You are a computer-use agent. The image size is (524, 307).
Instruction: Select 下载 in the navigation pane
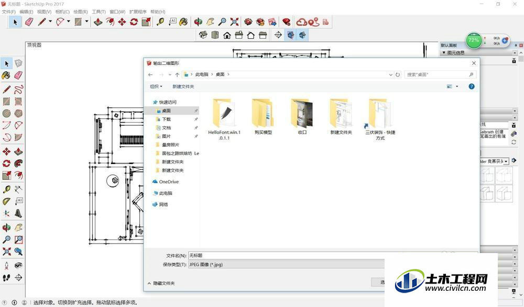(x=167, y=119)
